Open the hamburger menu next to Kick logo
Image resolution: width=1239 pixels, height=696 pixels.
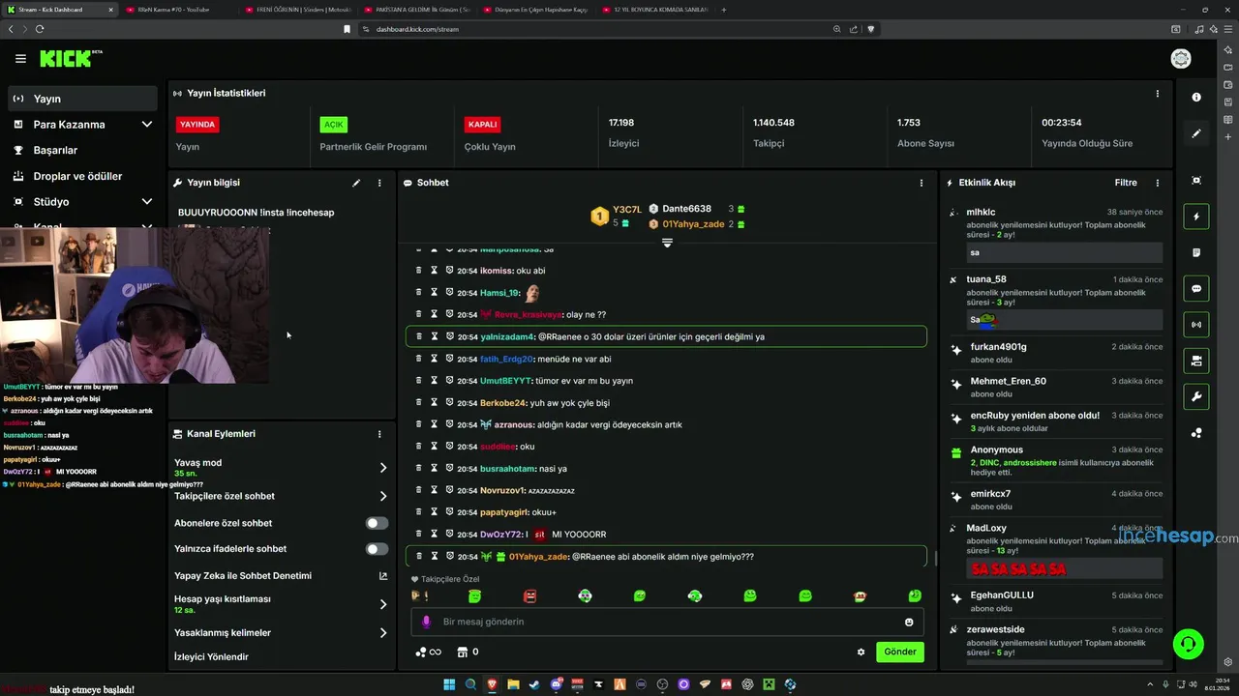[x=20, y=59]
